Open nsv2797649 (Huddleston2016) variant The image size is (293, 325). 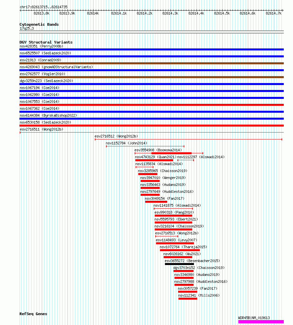click(x=167, y=192)
